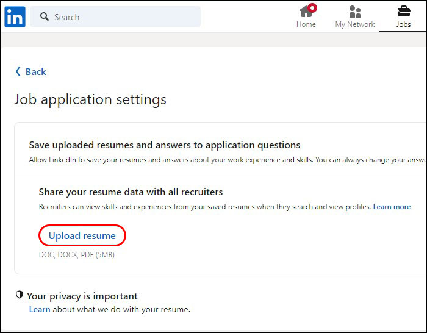Click the Back link text
This screenshot has height=333, width=427.
pyautogui.click(x=35, y=72)
